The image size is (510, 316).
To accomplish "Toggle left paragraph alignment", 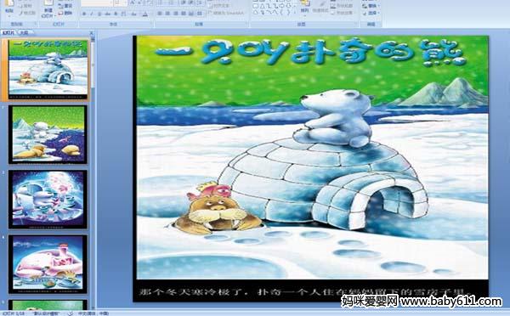I will point(160,14).
